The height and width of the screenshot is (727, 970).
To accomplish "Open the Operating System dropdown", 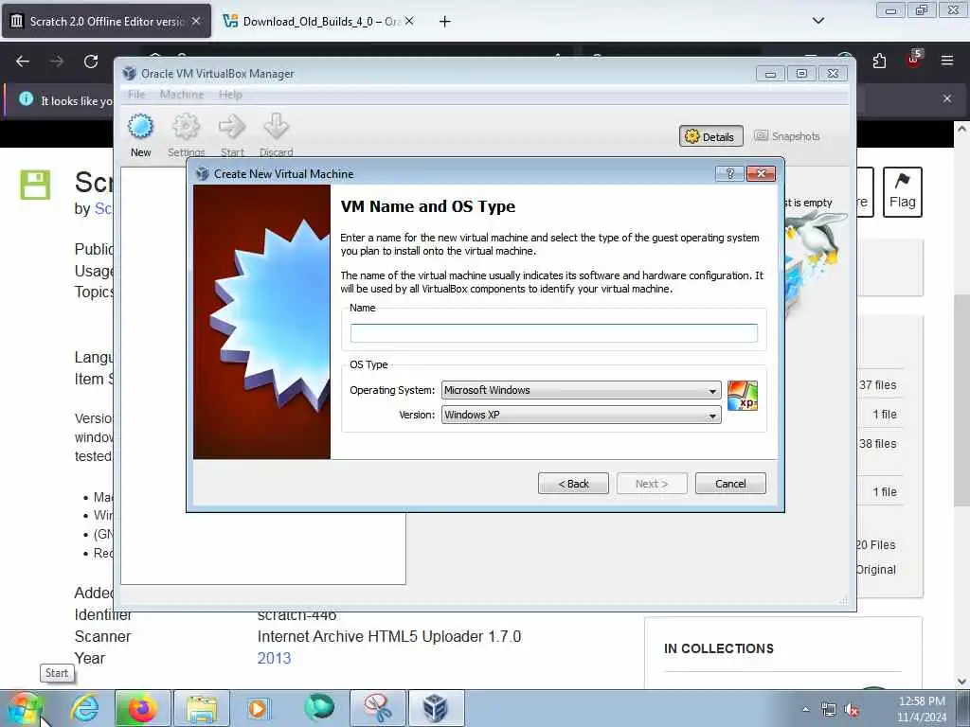I will 581,390.
